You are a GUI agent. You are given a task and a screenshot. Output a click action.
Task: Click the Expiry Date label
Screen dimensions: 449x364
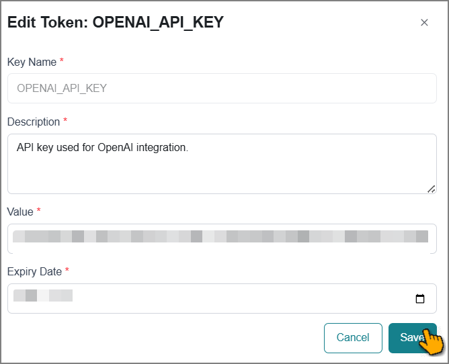(x=34, y=271)
